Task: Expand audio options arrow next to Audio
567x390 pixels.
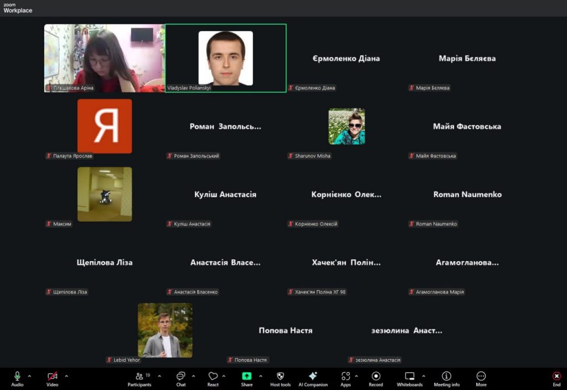Action: [29, 376]
